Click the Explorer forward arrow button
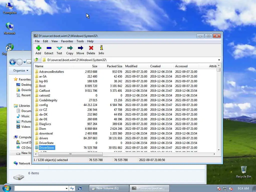The width and height of the screenshot is (256, 192). coord(19,62)
